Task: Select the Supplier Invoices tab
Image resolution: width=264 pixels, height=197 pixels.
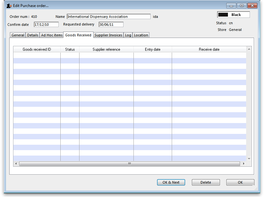Action: point(109,35)
